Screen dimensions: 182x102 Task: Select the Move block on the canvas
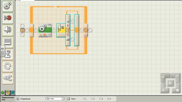tap(45, 30)
